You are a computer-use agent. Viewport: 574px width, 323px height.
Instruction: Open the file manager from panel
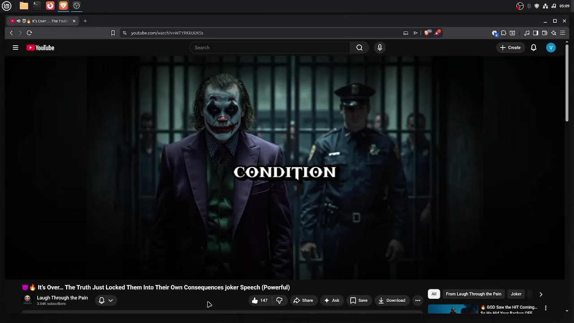click(x=24, y=6)
